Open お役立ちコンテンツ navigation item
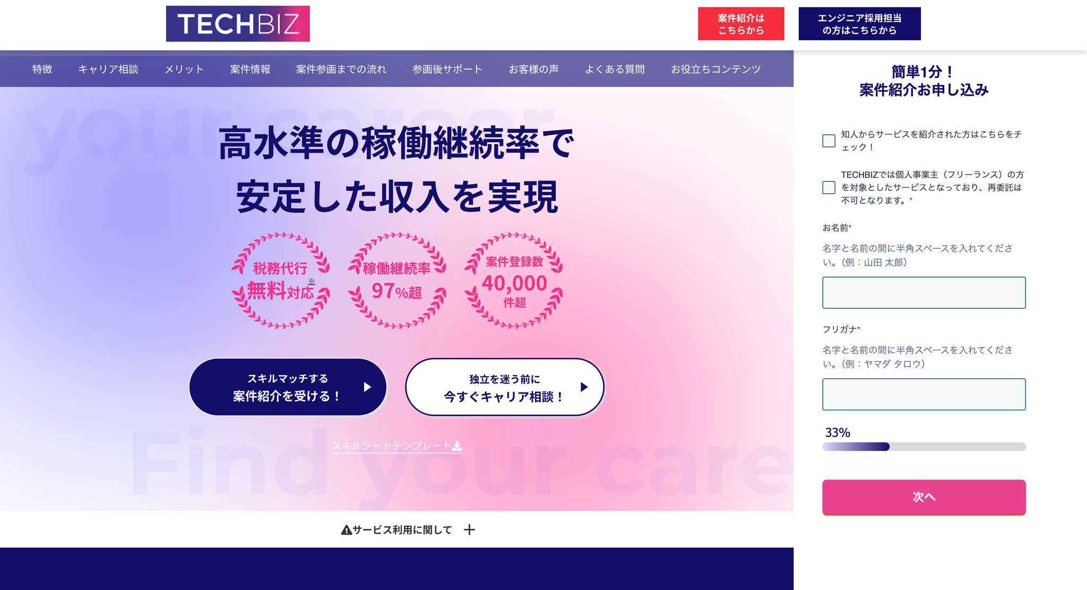This screenshot has height=590, width=1087. (x=715, y=69)
